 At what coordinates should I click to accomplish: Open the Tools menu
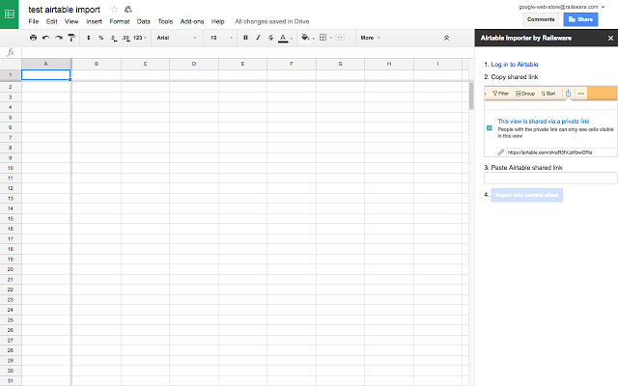165,21
